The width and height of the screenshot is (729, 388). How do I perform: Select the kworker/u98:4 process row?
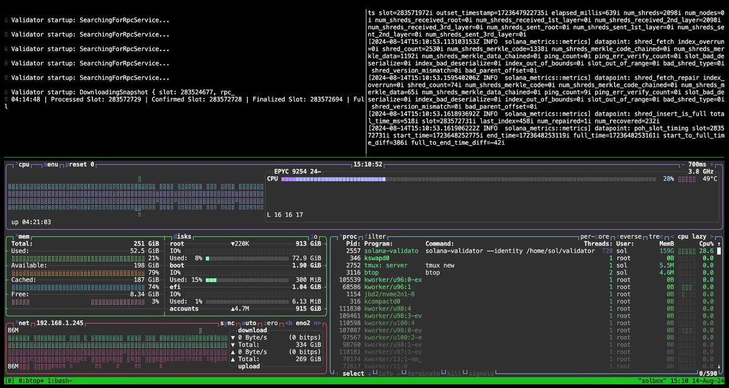523,308
